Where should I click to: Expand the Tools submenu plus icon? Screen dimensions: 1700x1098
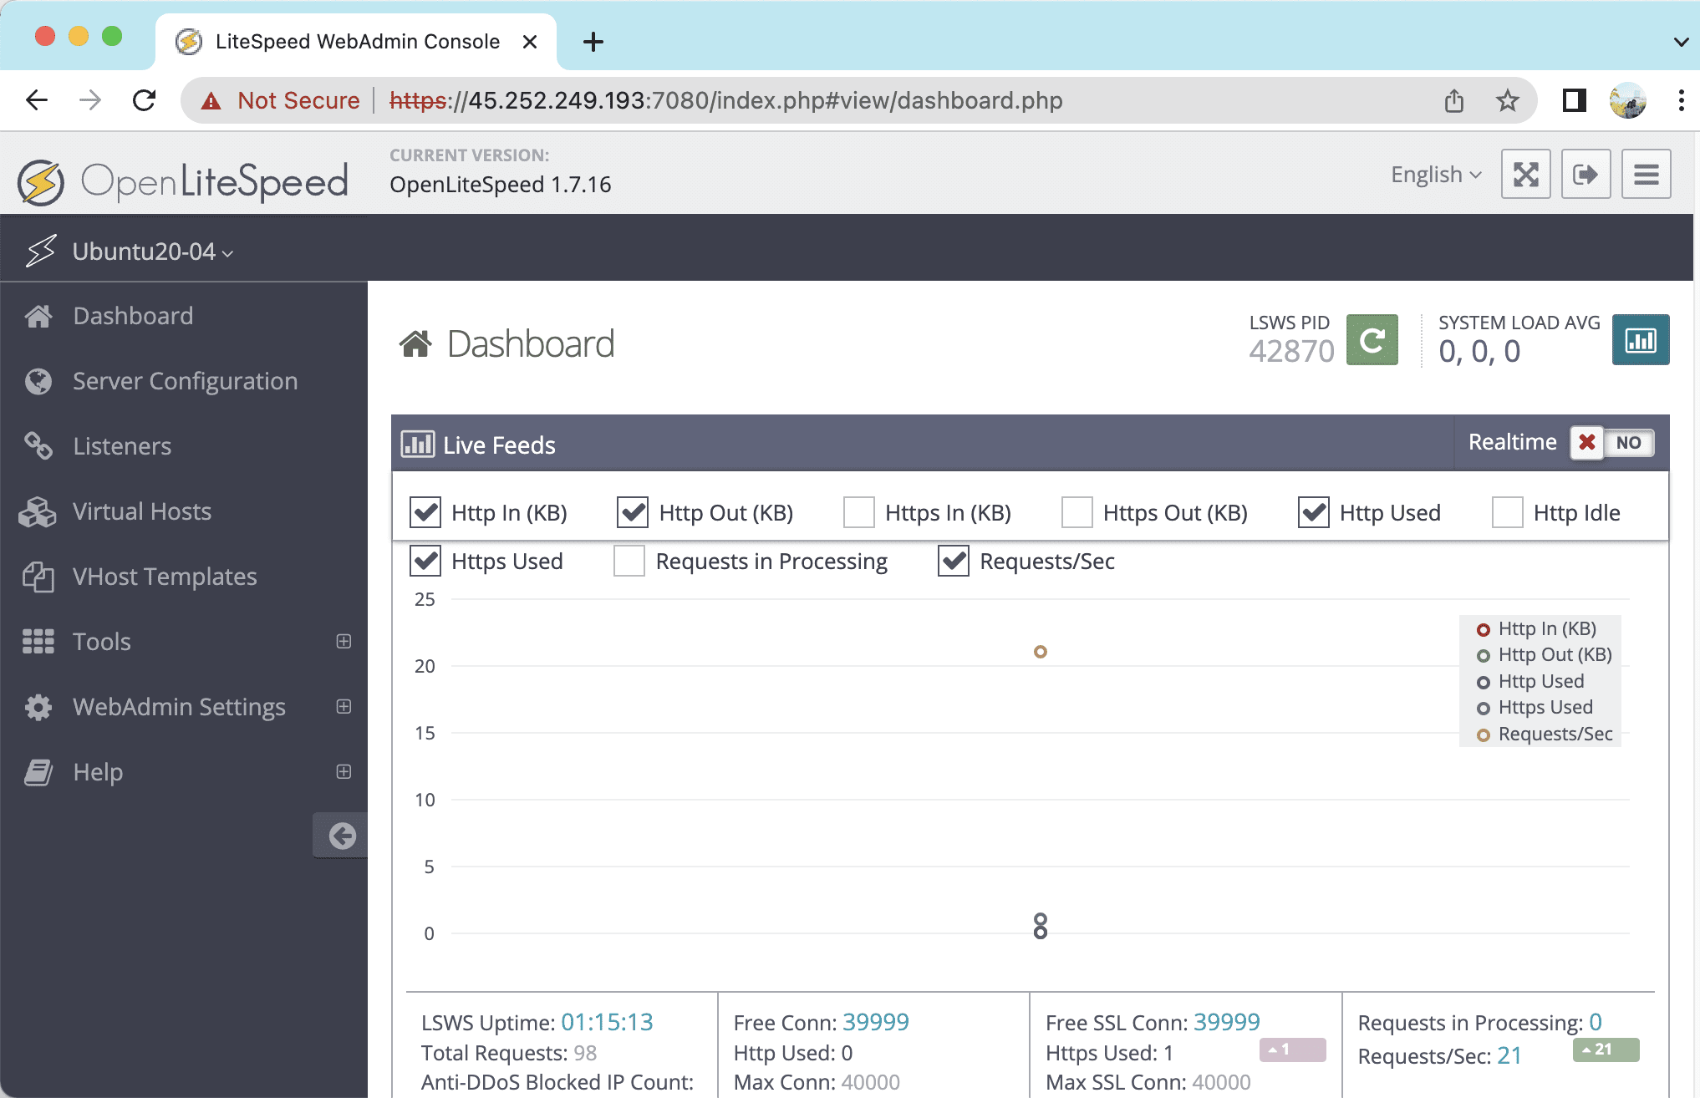coord(344,641)
